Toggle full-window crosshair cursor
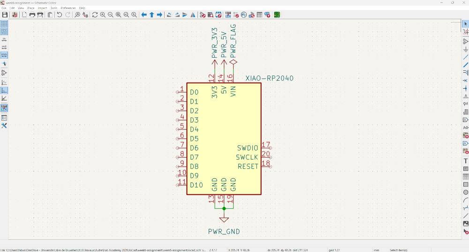 [x=4, y=64]
